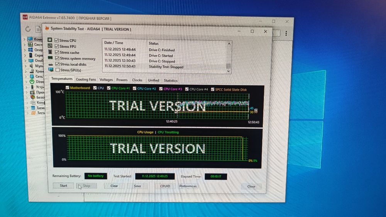The width and height of the screenshot is (386, 217).
Task: Expand the chevron beside the 'Безо' tree node
Action: pos(27,98)
